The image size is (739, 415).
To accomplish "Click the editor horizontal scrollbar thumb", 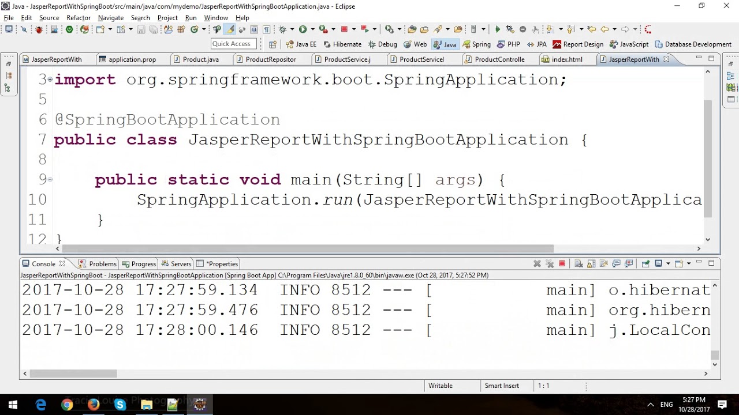I will (x=307, y=248).
